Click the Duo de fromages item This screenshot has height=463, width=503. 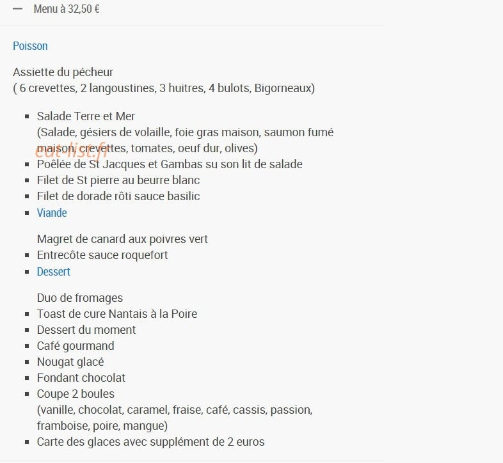[x=80, y=298]
